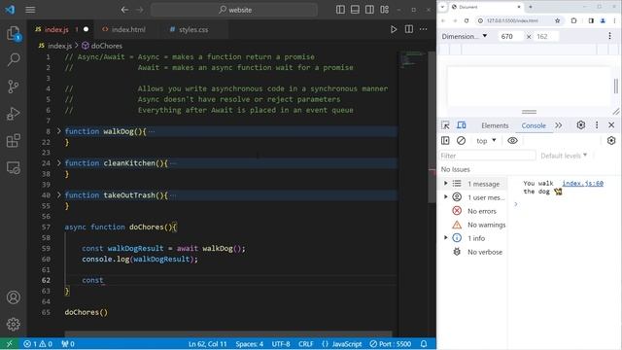The image size is (622, 350).
Task: Change encoding via UTF-8 status entry
Action: pos(281,343)
